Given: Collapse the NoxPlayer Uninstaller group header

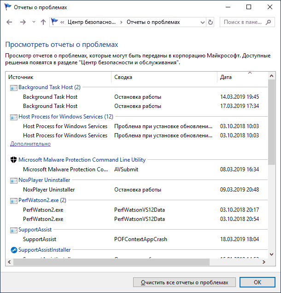Looking at the screenshot, I should click(44, 180).
